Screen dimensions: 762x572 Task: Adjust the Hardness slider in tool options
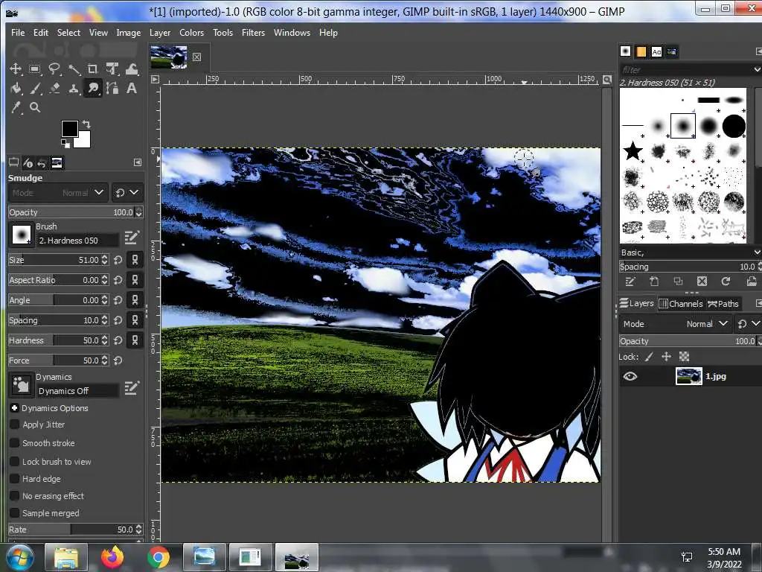[x=57, y=340]
